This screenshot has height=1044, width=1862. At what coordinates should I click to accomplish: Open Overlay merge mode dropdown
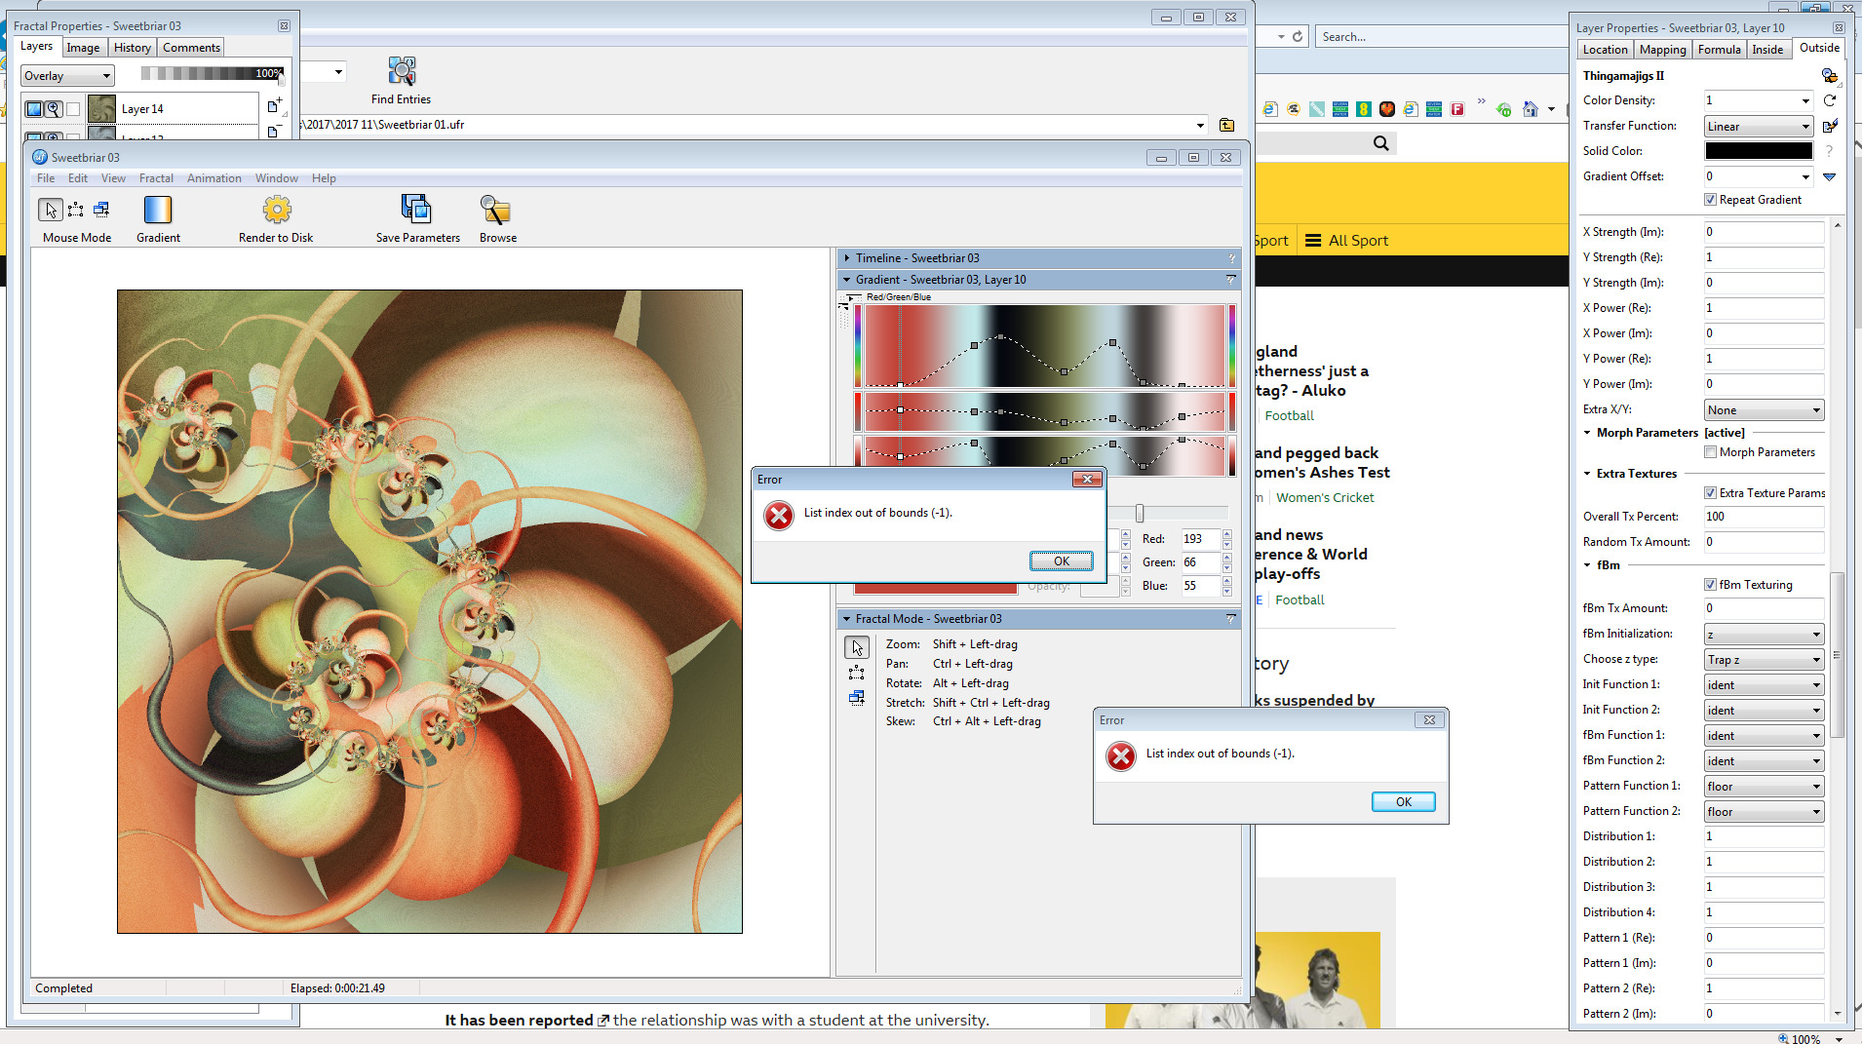coord(67,76)
